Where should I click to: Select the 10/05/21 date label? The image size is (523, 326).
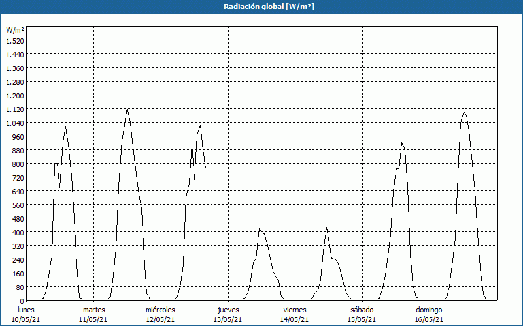(26, 319)
